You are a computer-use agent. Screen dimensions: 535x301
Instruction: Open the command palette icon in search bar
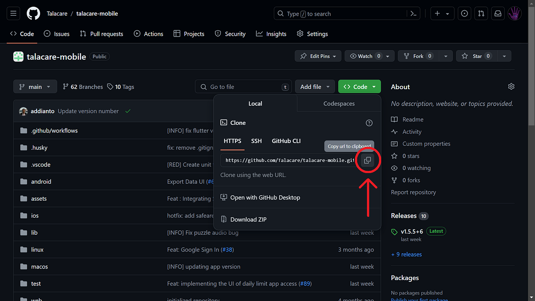(413, 13)
